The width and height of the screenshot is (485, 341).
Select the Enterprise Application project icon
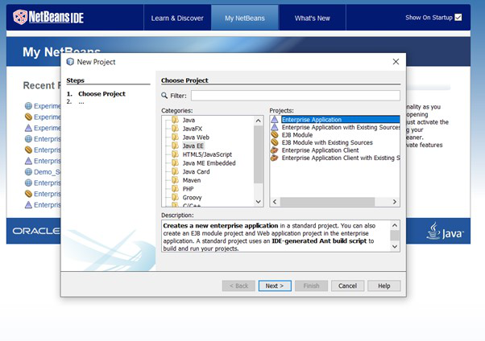pyautogui.click(x=275, y=120)
